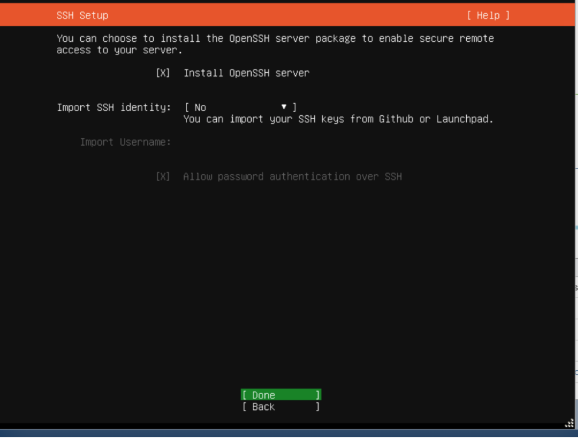Click the OpenSSH server package description paragraph

click(x=275, y=44)
